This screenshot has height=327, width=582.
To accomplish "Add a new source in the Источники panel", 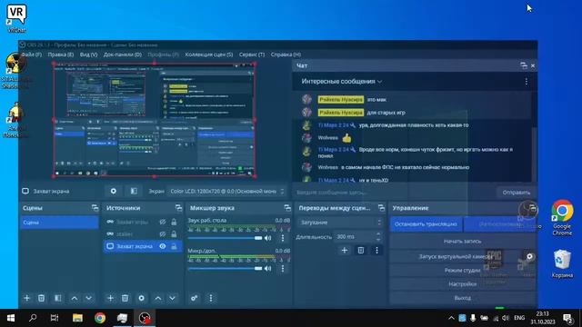I will point(110,298).
